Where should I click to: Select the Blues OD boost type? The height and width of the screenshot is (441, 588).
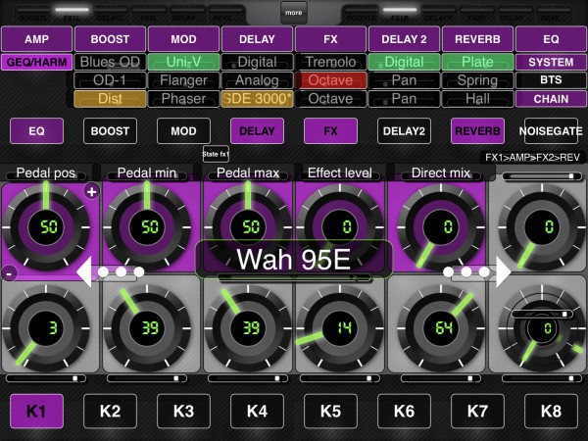(x=110, y=62)
